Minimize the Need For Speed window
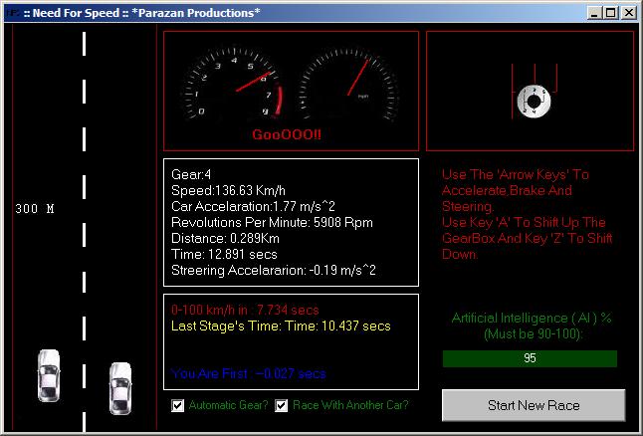Viewport: 643px width, 436px height. click(x=594, y=12)
